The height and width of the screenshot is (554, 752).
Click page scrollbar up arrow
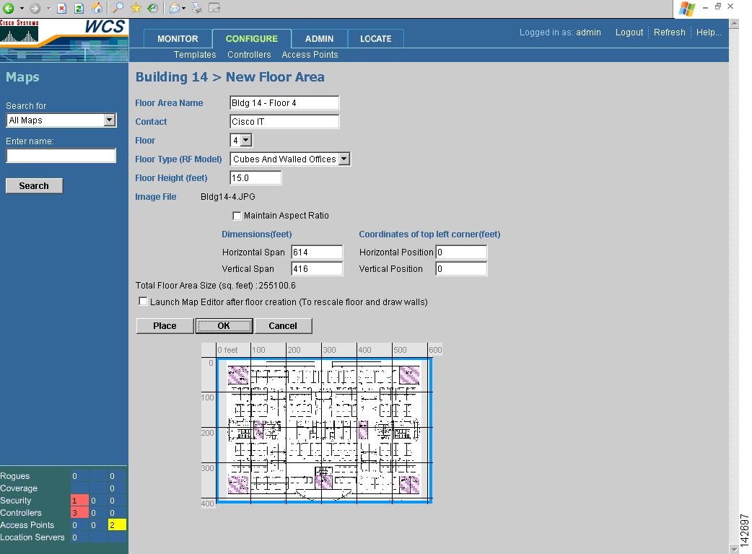734,24
